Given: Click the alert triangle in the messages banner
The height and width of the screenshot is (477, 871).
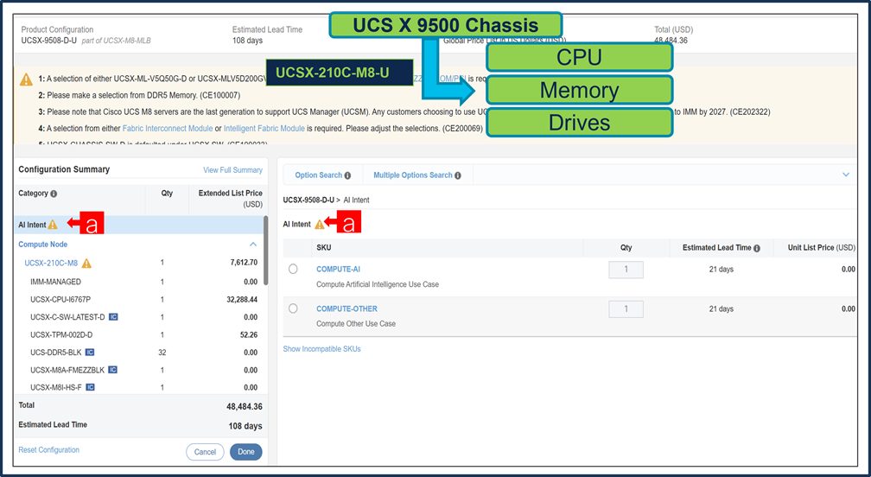Looking at the screenshot, I should point(26,79).
